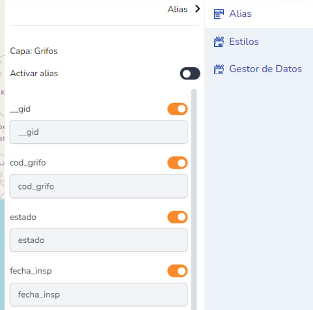Switch off the fecha_insp field toggle
The width and height of the screenshot is (313, 310).
pos(178,271)
